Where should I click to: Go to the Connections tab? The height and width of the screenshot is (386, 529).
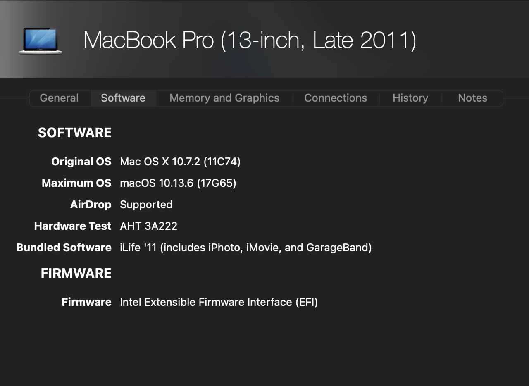tap(336, 98)
